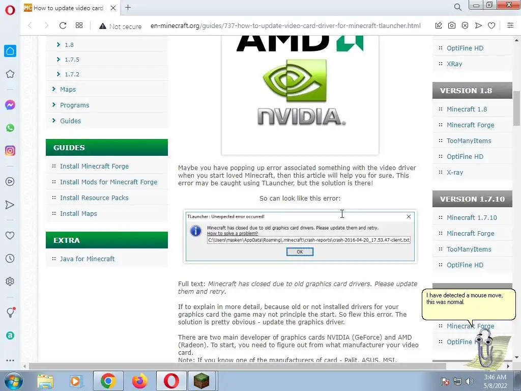Expand the Programs menu item
Screen dimensions: 521x391
[x=74, y=105]
